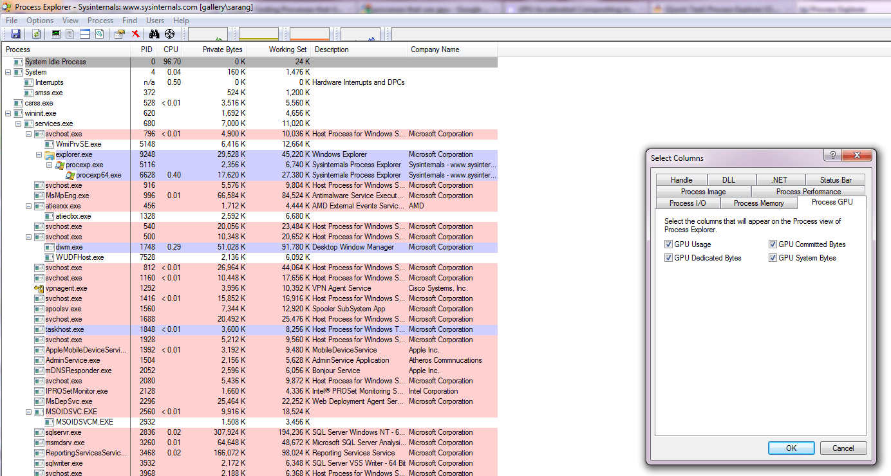The image size is (891, 476).
Task: Uncheck the GPU System Bytes checkbox
Action: 773,258
